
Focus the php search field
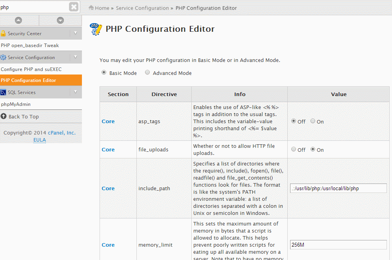[34, 7]
